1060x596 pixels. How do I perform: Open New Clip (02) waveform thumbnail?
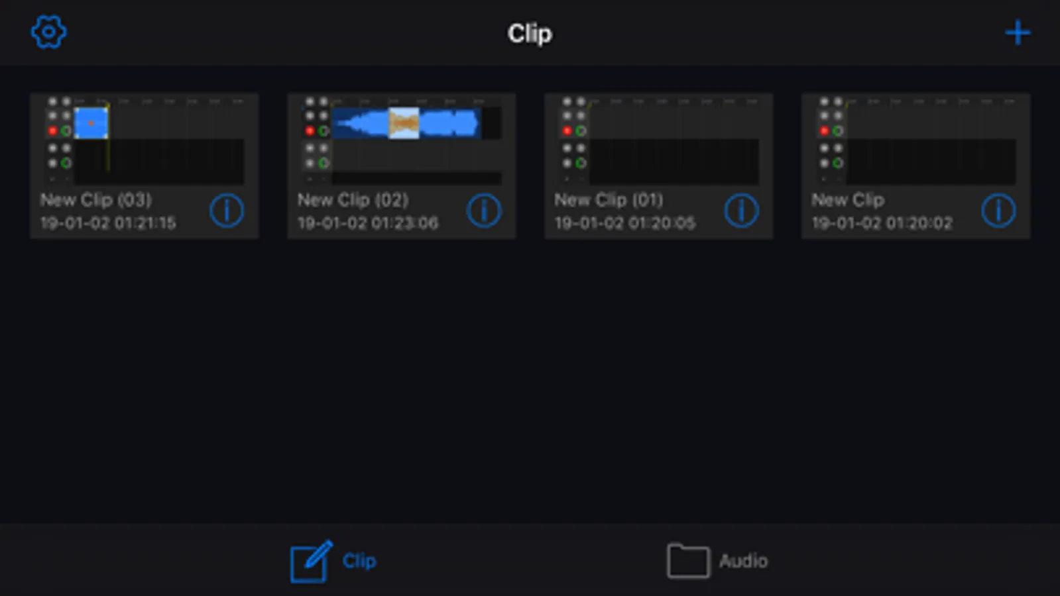pos(401,140)
